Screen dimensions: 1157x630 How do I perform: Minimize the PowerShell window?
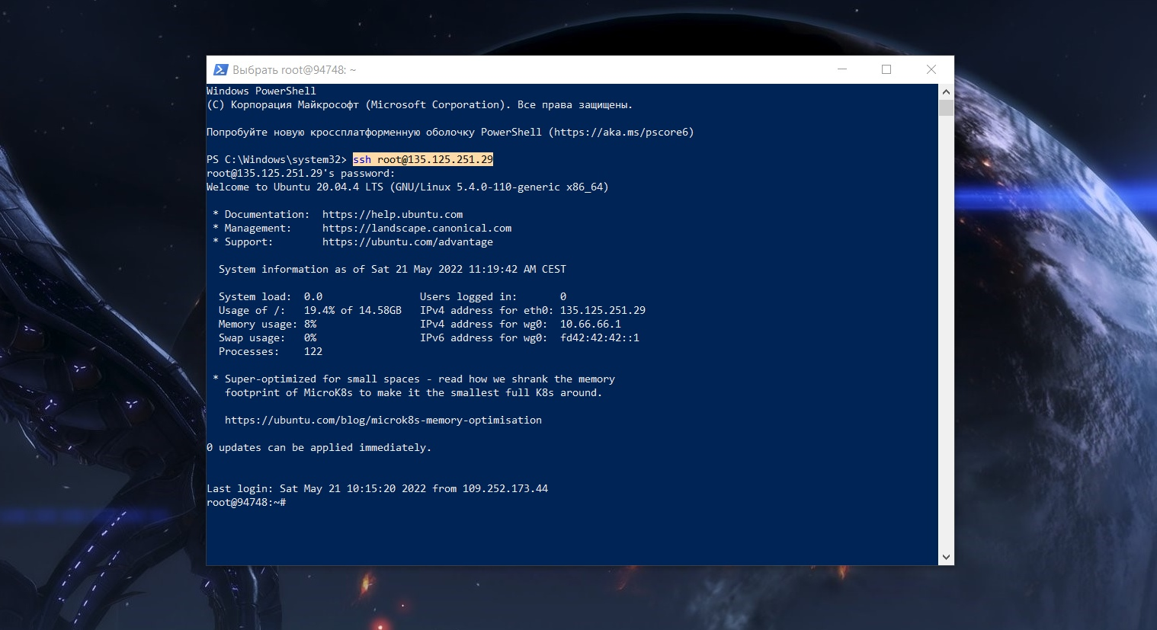point(842,69)
